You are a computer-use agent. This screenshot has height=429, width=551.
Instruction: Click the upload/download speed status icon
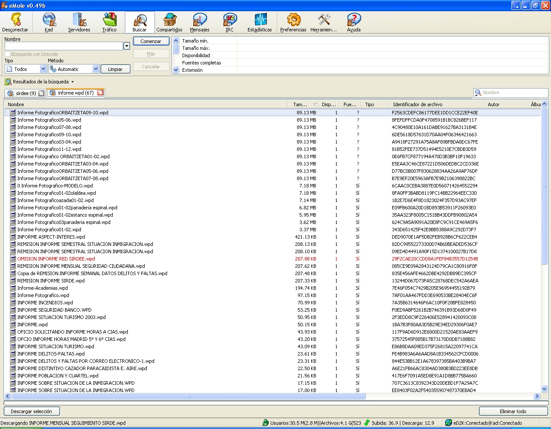pyautogui.click(x=367, y=423)
